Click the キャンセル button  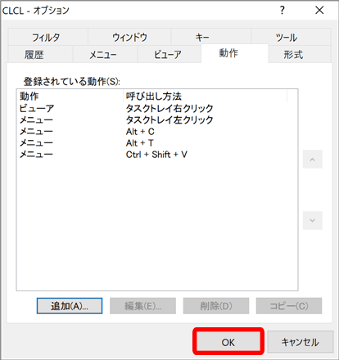[x=301, y=342]
